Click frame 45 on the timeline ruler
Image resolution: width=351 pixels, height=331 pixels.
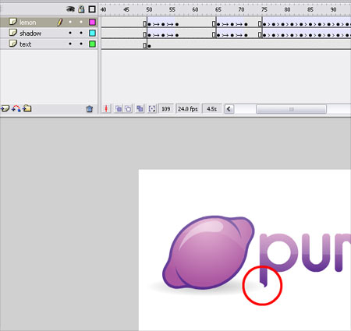point(126,9)
